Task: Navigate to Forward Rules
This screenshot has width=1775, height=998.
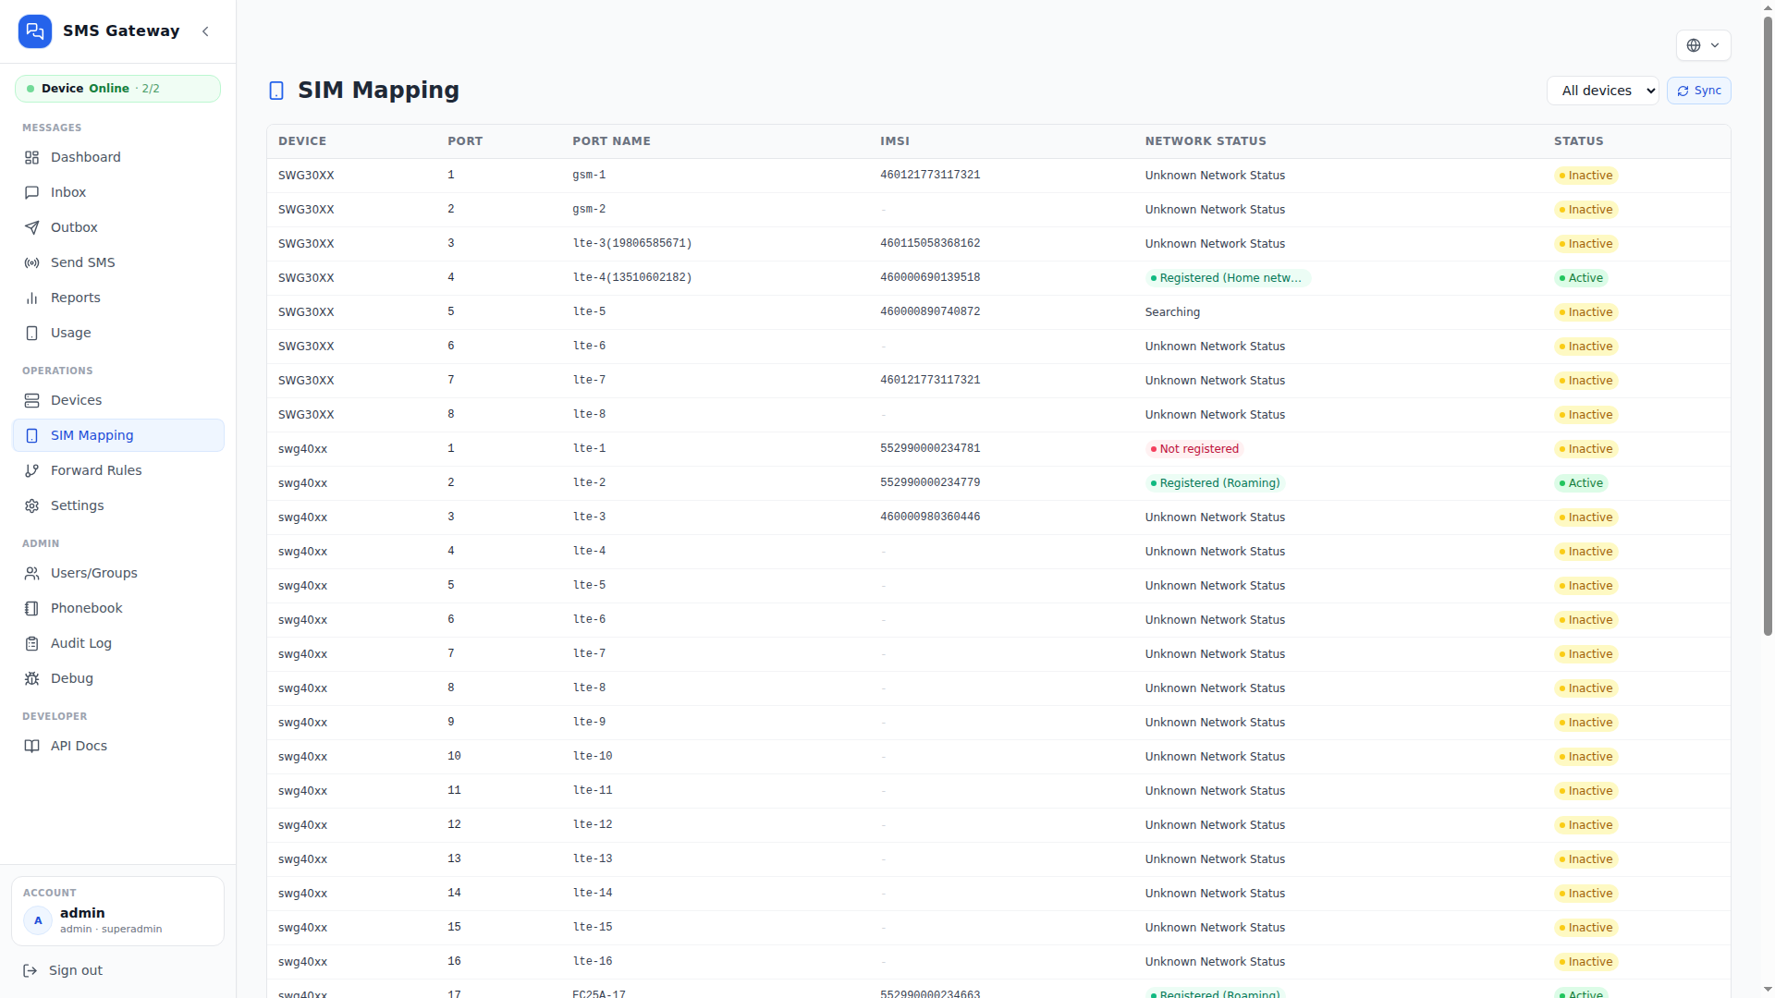Action: click(118, 470)
